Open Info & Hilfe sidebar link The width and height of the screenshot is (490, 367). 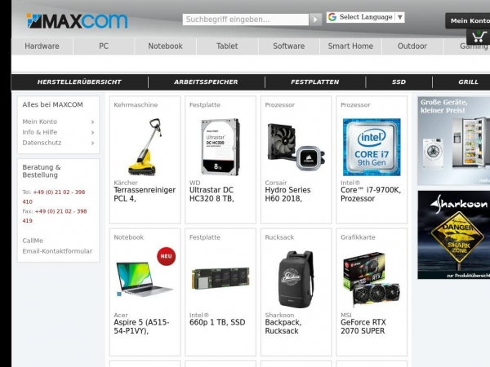coord(40,132)
